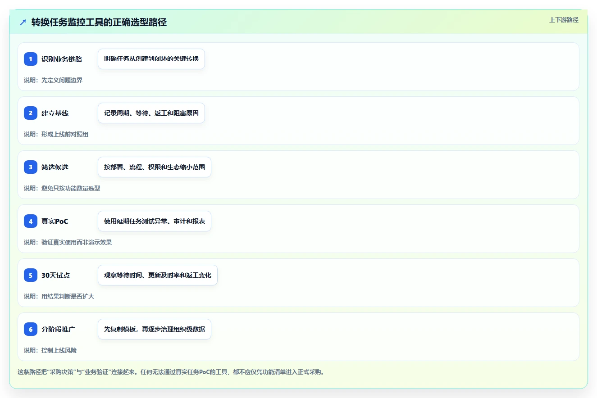Select the 筛选候选 step title

55,167
